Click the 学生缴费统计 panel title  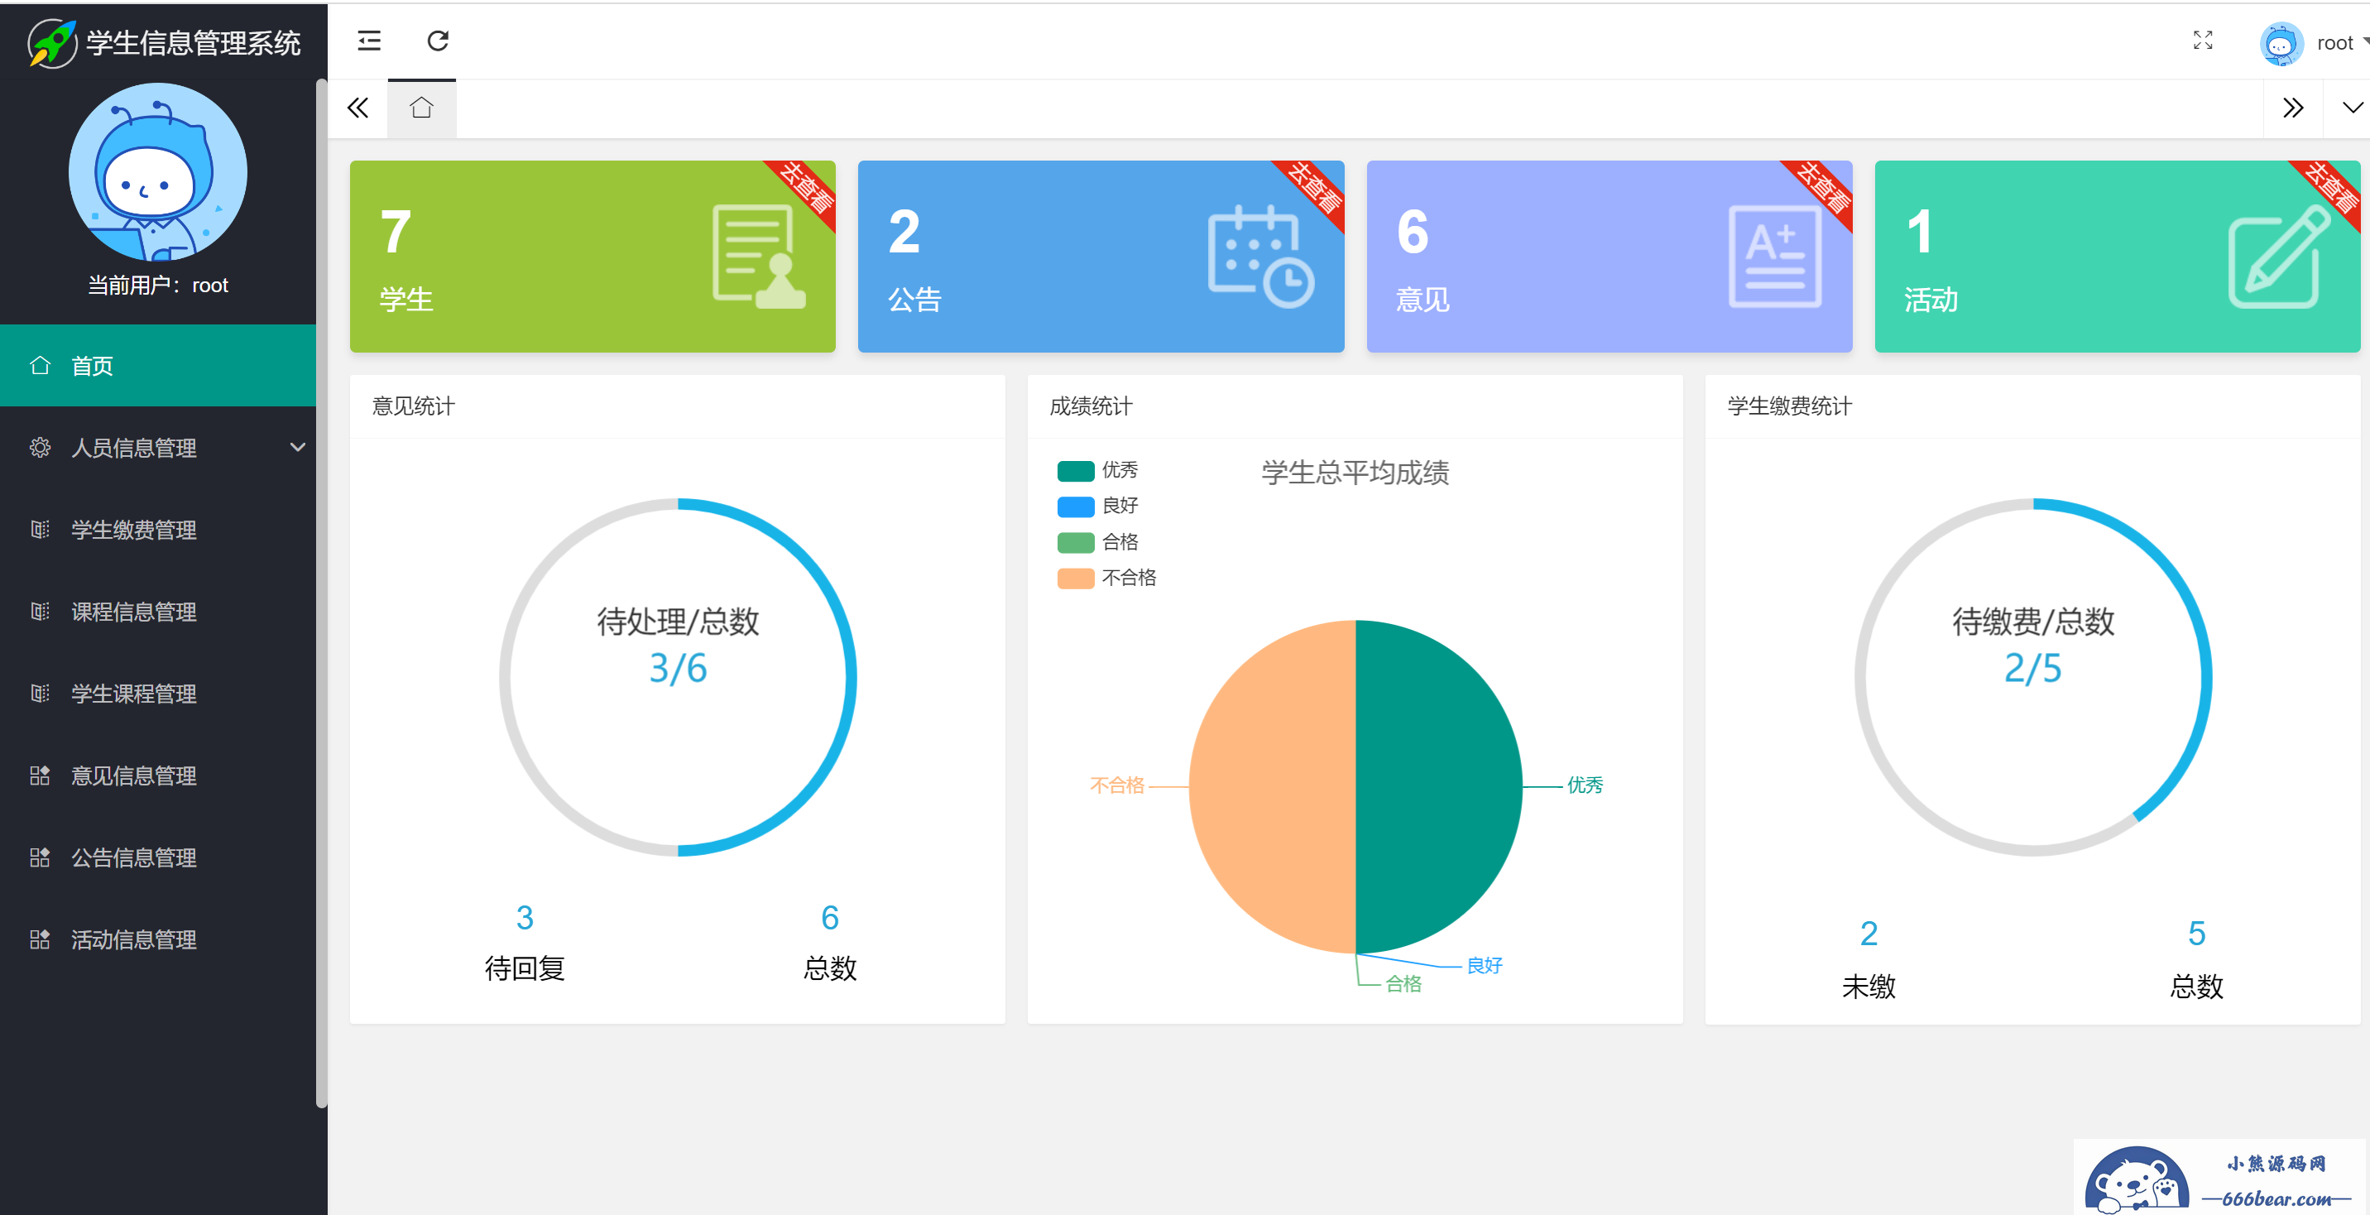click(x=1789, y=406)
